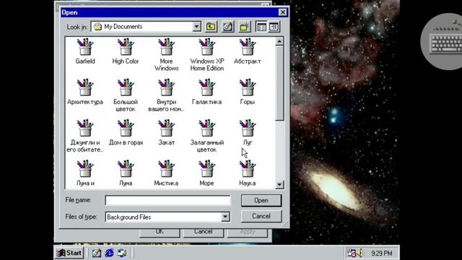Click the View Desktop toolbar icon
462x260 pixels.
pos(227,27)
